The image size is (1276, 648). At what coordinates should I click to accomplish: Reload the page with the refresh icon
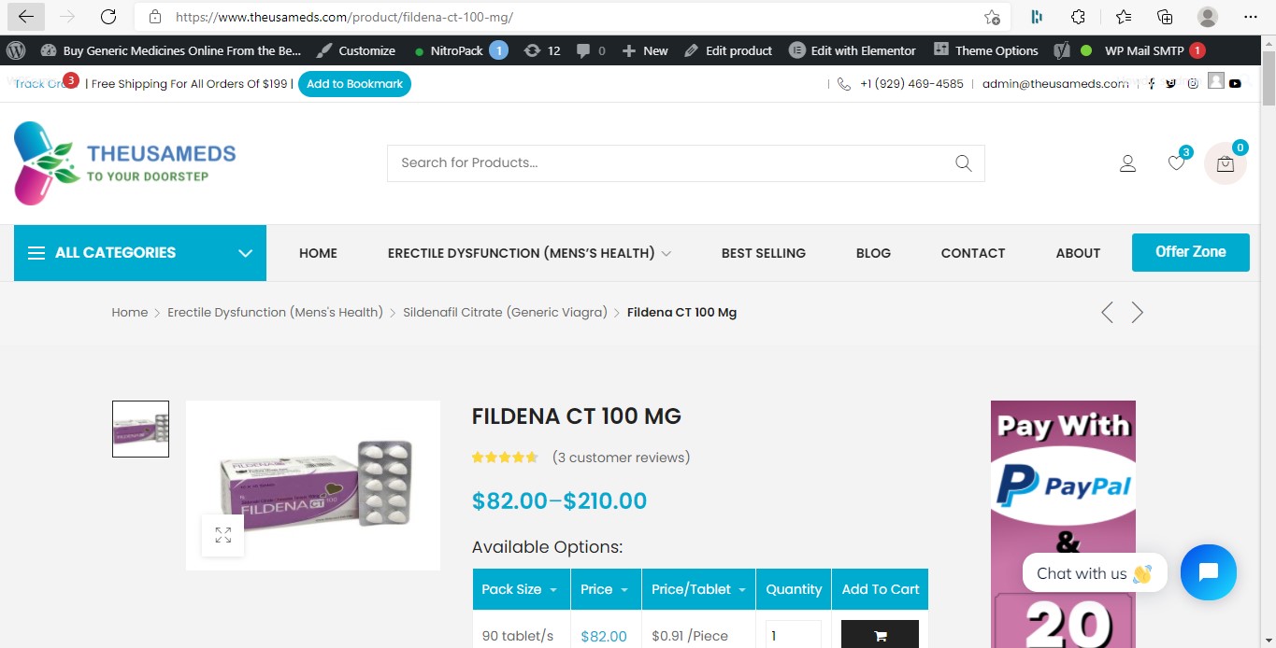pos(108,17)
